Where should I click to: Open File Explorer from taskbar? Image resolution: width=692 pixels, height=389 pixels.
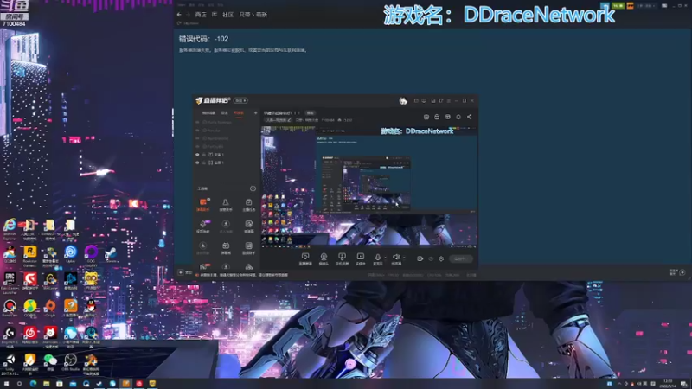pos(47,384)
